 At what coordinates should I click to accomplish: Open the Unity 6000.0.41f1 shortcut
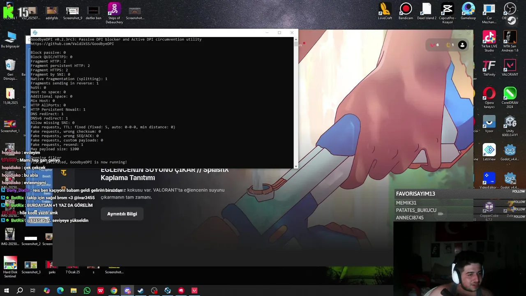point(510,126)
